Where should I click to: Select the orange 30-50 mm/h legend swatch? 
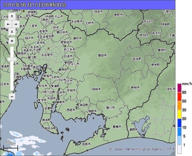(179, 105)
